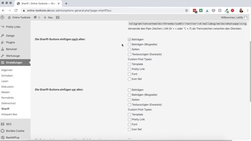Click the site lock icon in address bar
The height and width of the screenshot is (141, 251).
pos(24,11)
